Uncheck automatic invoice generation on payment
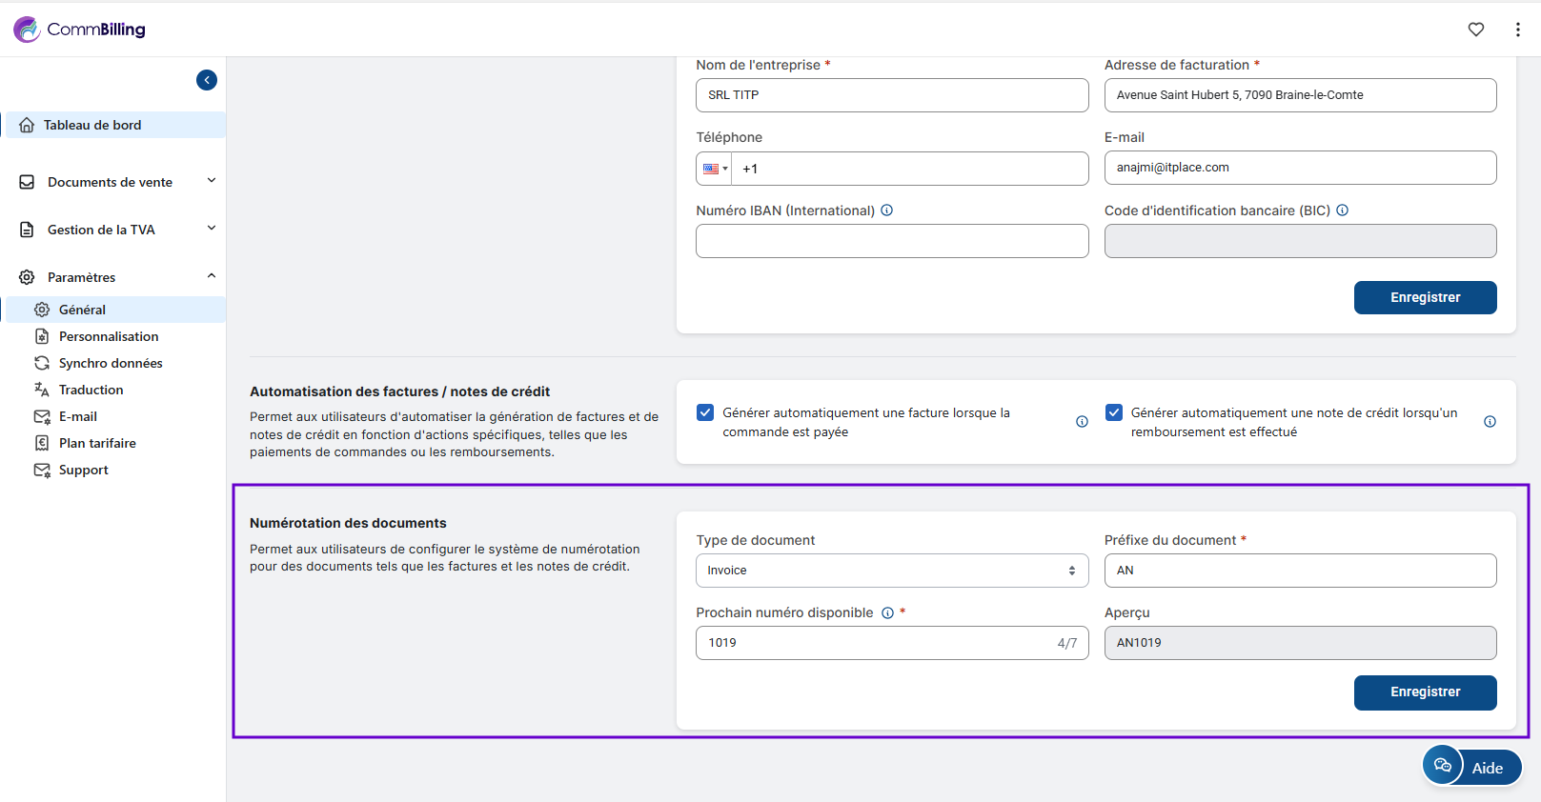The width and height of the screenshot is (1541, 802). pos(705,412)
